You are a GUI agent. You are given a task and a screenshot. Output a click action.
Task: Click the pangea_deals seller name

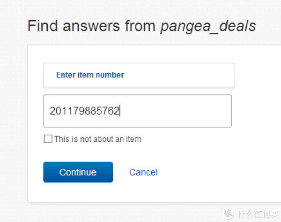208,26
